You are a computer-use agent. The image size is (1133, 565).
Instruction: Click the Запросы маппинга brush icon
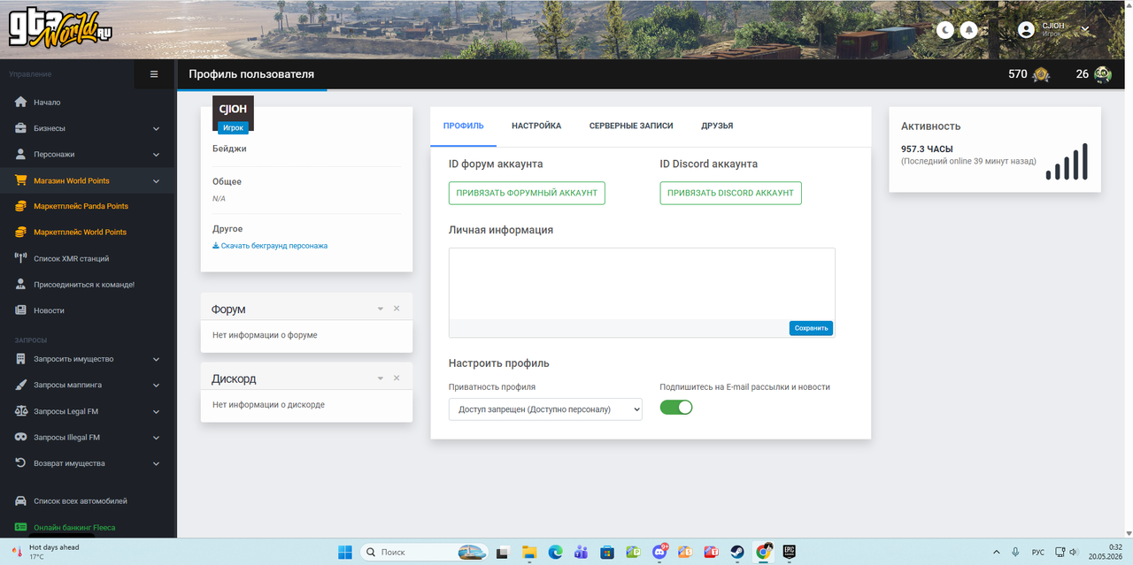[x=20, y=386]
